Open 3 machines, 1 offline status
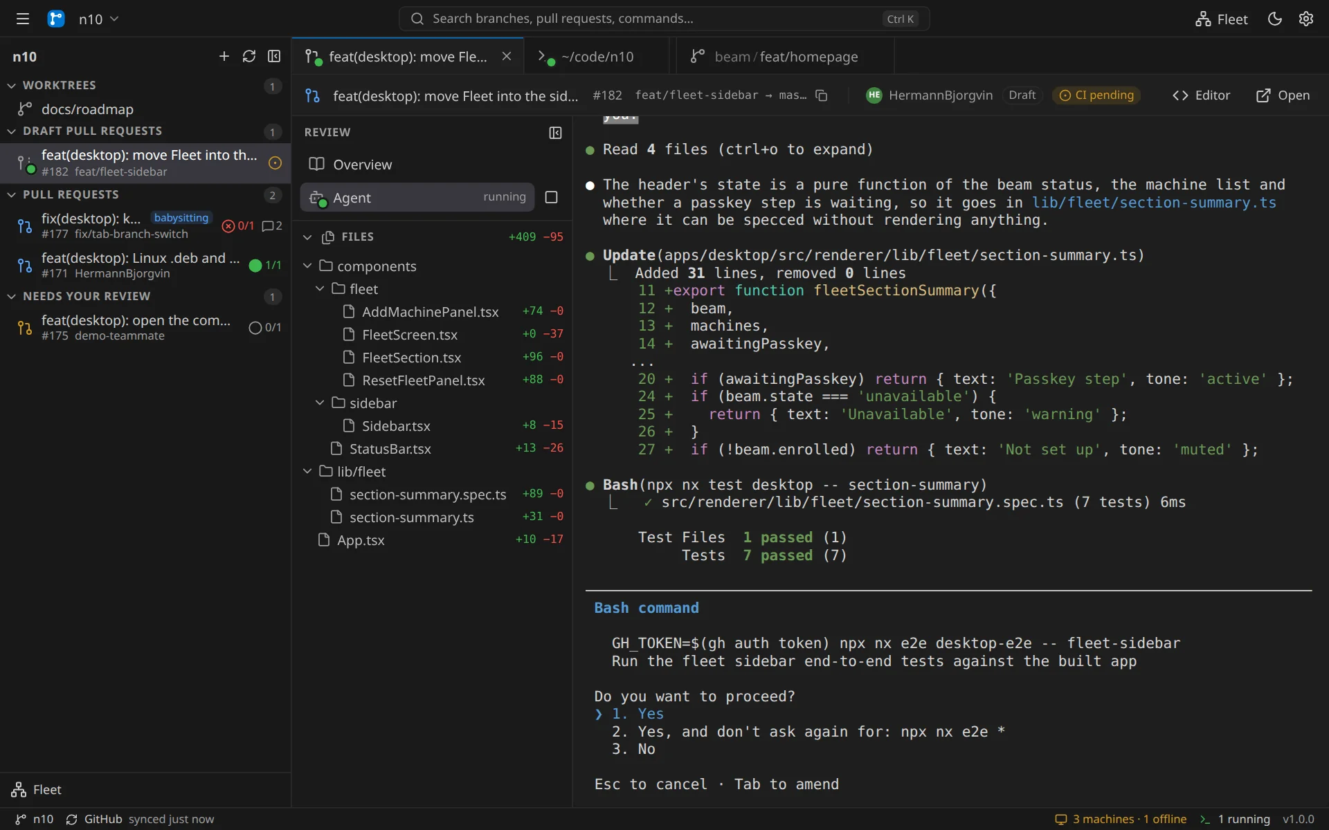The width and height of the screenshot is (1329, 830). 1120,819
